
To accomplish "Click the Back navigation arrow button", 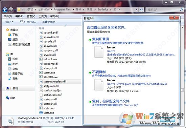I will pyautogui.click(x=5, y=10).
